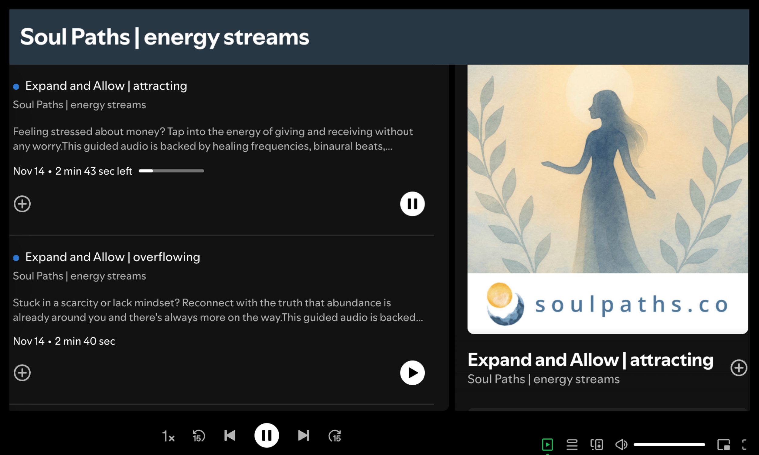
Task: Skip to next track
Action: point(303,435)
